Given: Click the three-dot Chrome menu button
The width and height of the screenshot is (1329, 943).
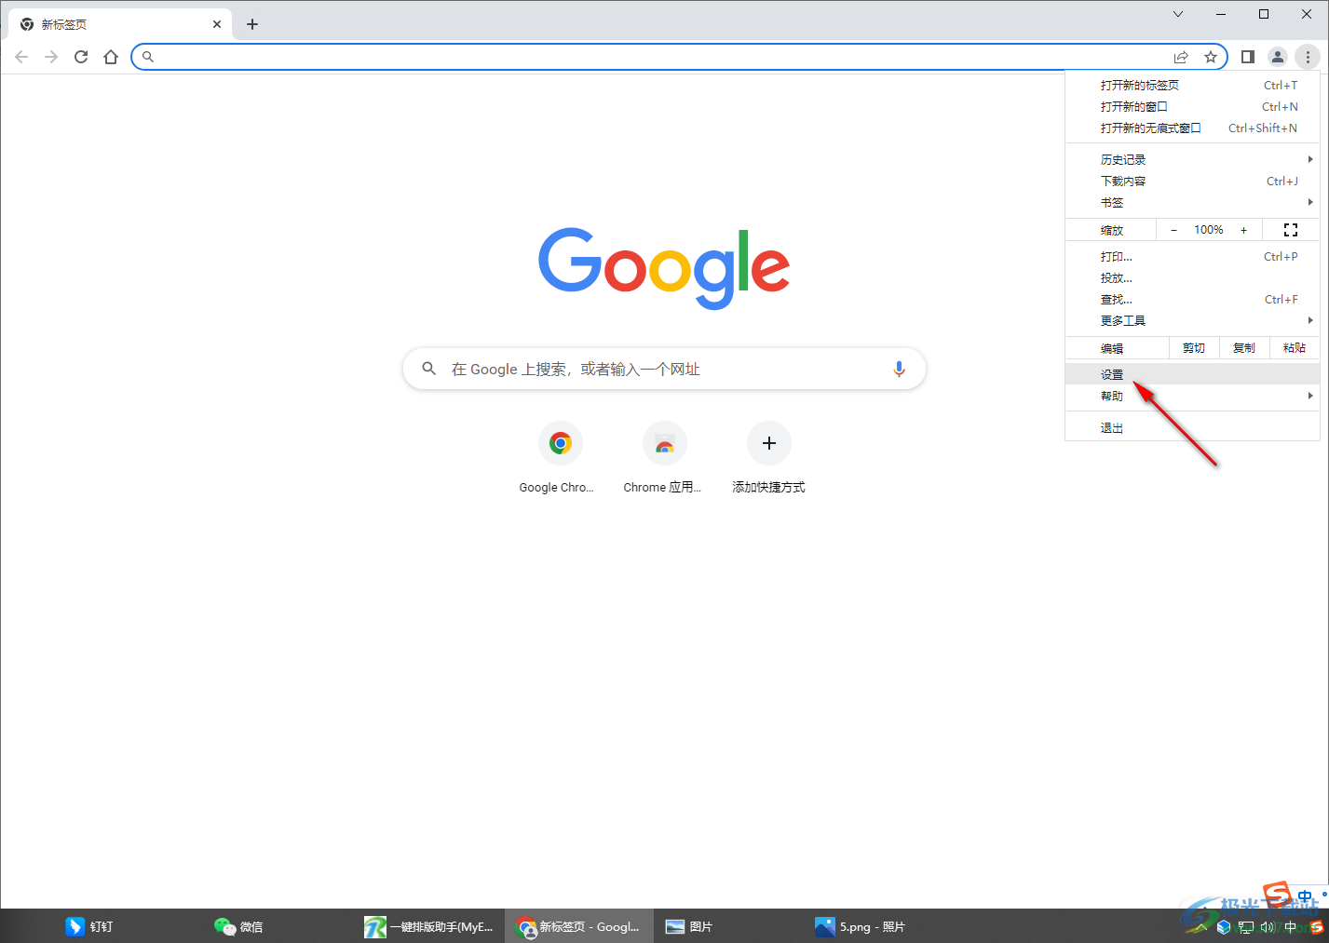Looking at the screenshot, I should pos(1308,57).
